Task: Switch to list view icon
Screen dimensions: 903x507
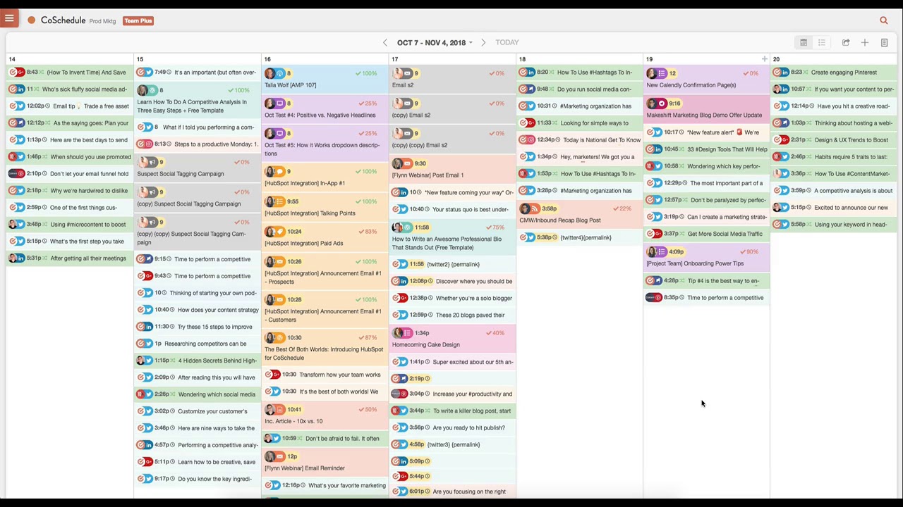Action: click(x=822, y=43)
